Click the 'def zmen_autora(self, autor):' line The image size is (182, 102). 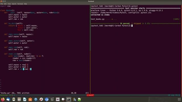point(19,41)
